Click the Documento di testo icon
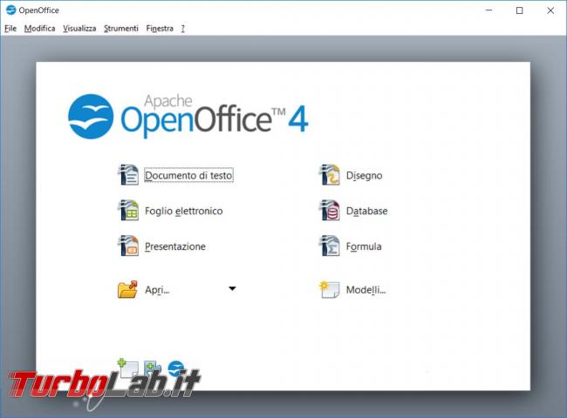The height and width of the screenshot is (418, 567). [128, 175]
